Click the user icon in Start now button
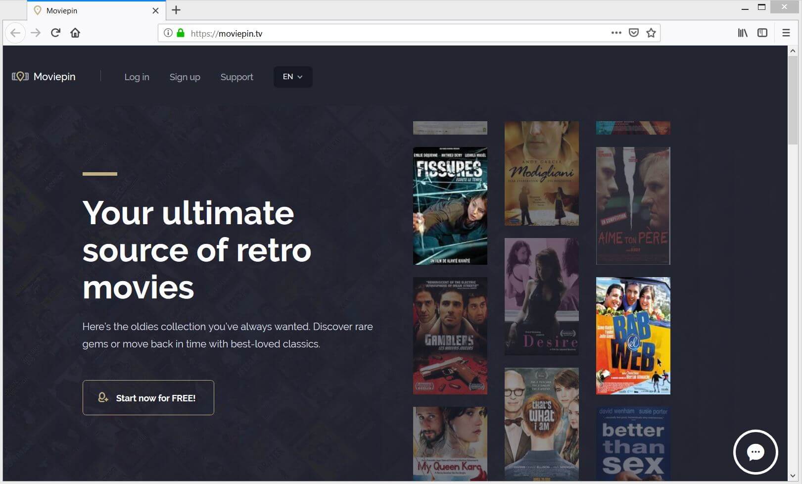802x484 pixels. pos(103,397)
